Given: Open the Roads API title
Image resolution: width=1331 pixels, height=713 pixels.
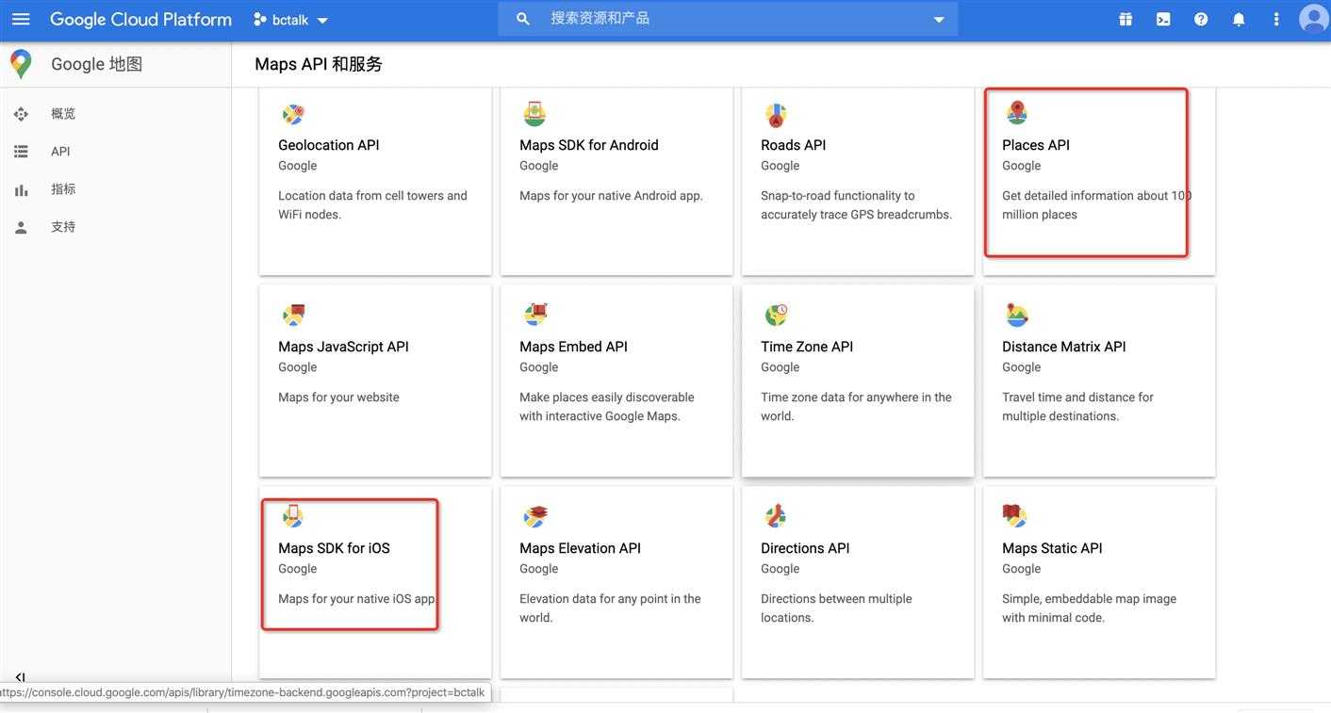Looking at the screenshot, I should tap(794, 145).
